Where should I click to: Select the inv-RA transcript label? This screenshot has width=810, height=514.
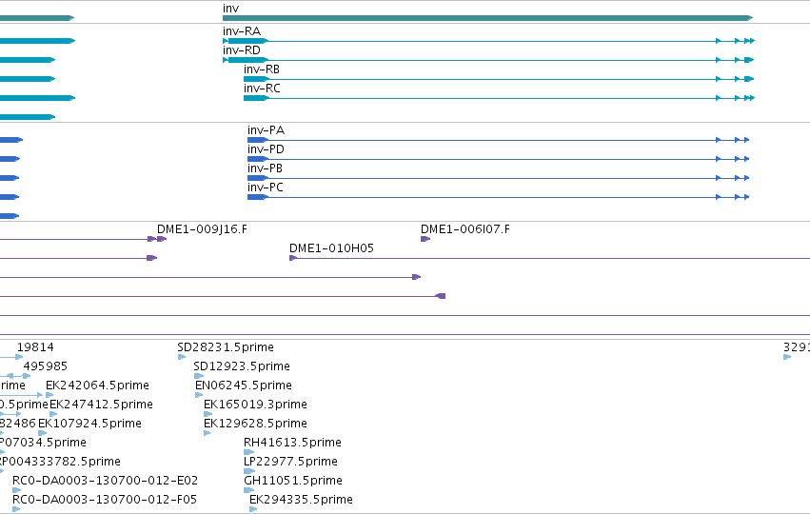click(242, 31)
